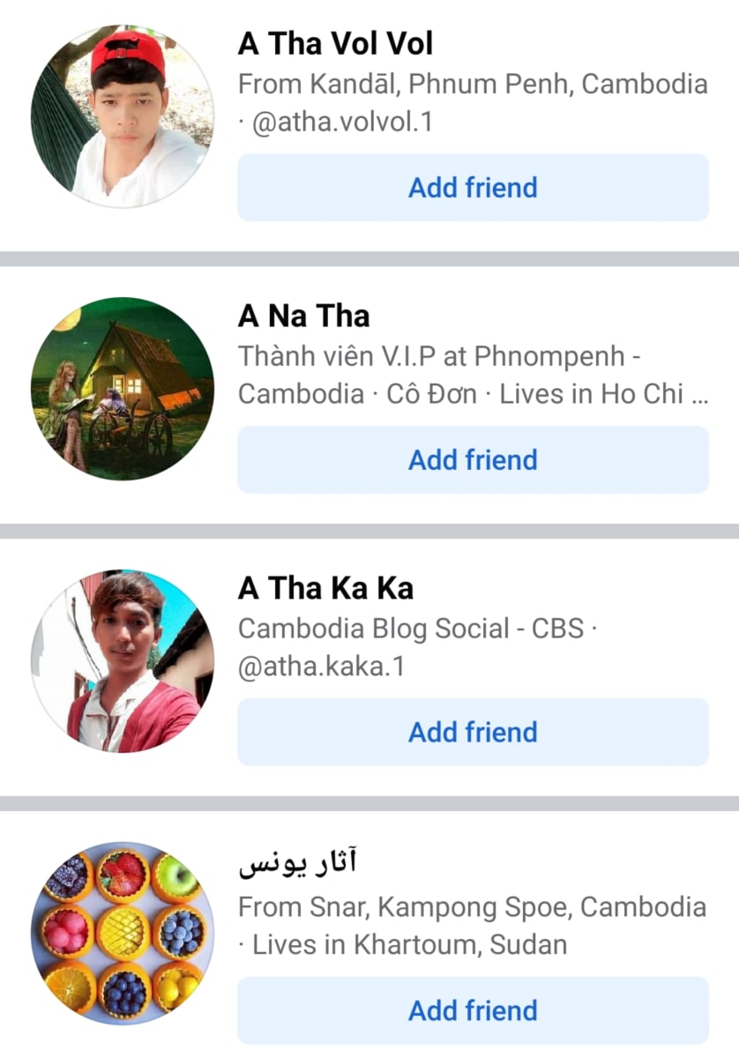Open the Arabic-script profile name
The width and height of the screenshot is (739, 1058).
click(298, 864)
